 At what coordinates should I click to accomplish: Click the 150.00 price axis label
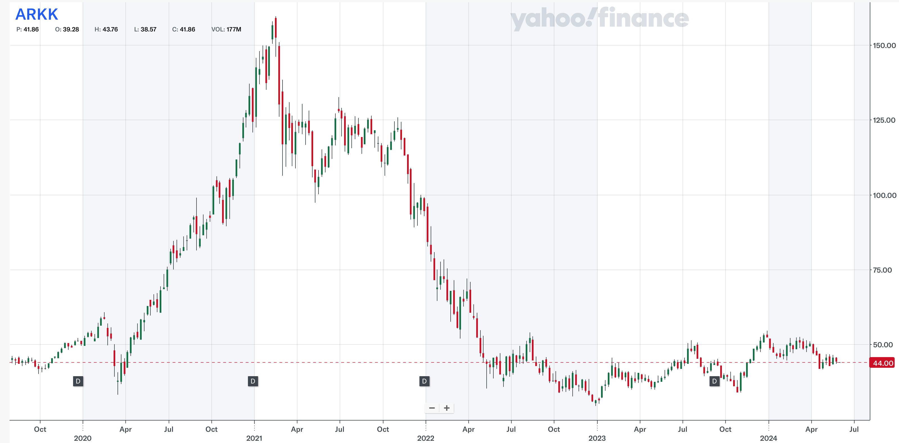[x=884, y=45]
